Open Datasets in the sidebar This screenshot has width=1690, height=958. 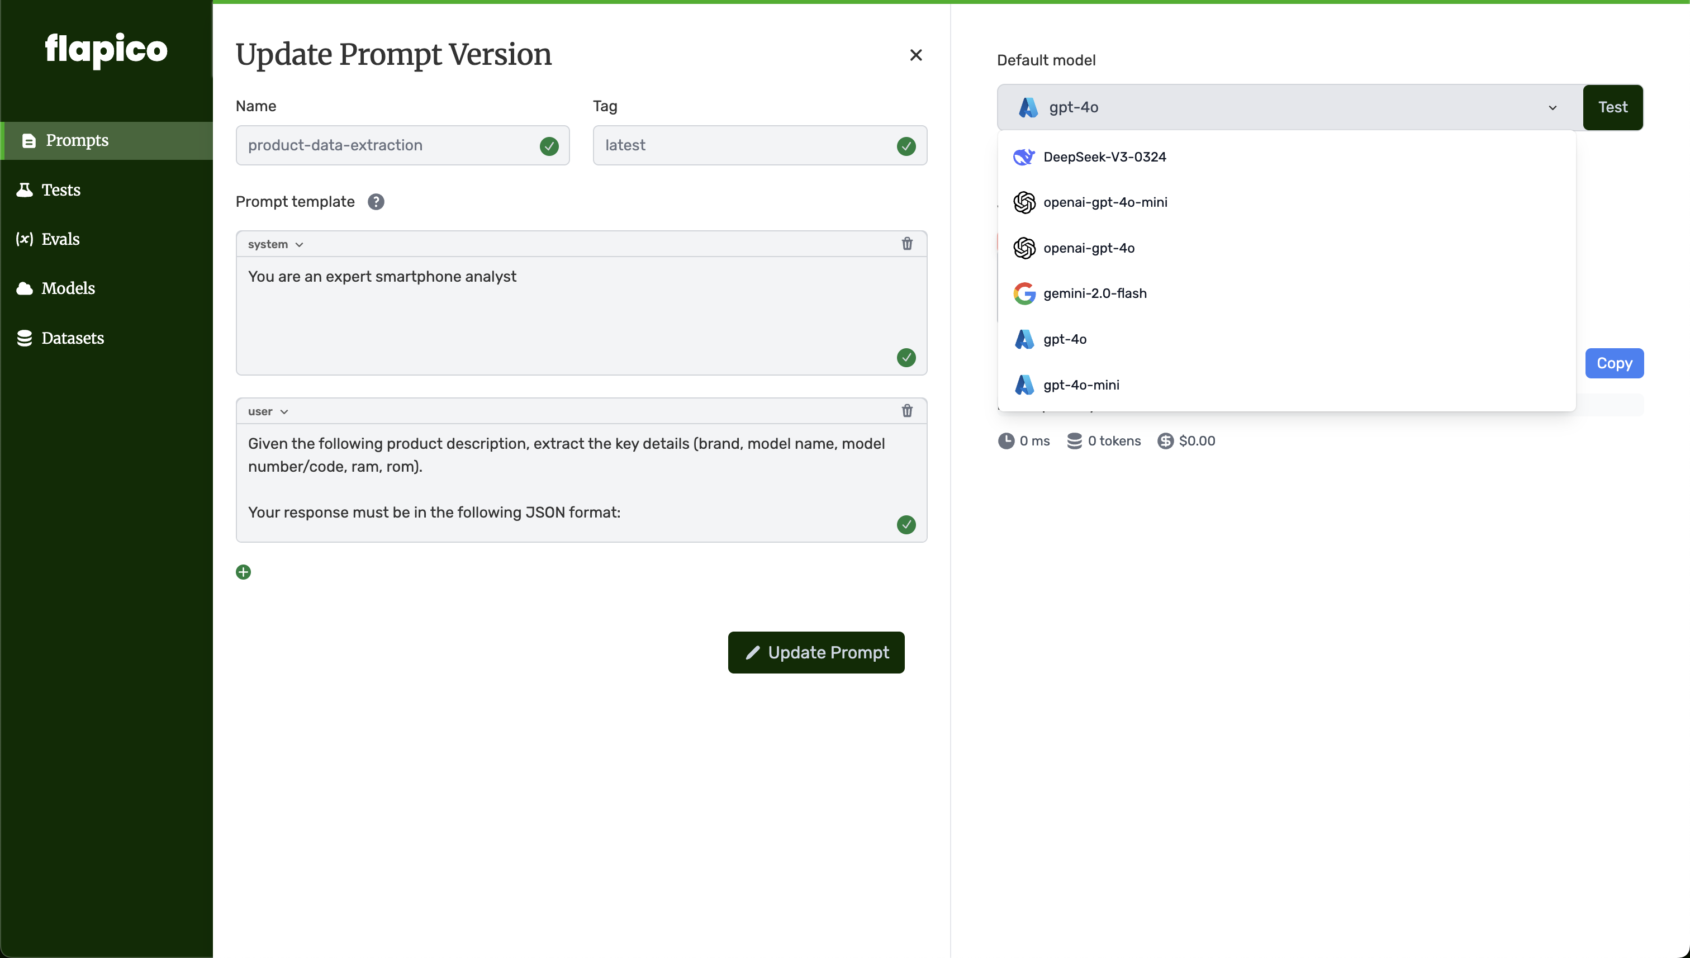(x=72, y=338)
